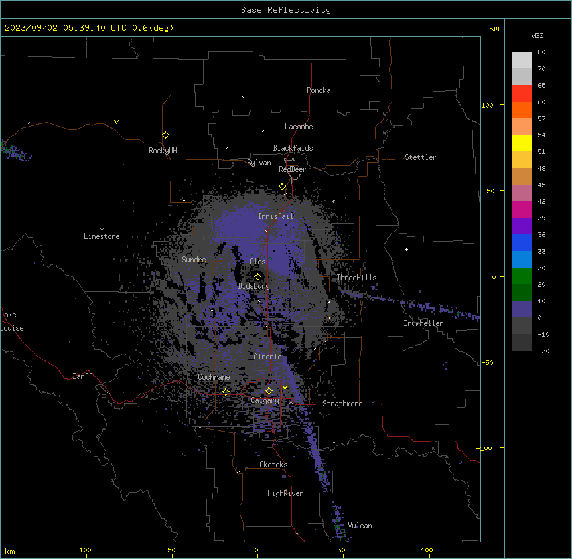Select the yellow diamond marker above Calgary label
The image size is (572, 559).
click(x=269, y=391)
